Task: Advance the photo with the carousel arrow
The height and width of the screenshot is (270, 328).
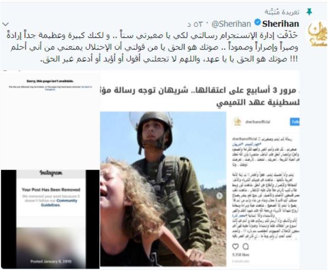Action: point(219,196)
